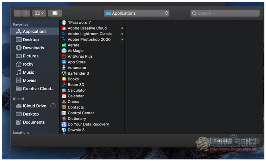Open the Desktop folder under iCloud
The height and width of the screenshot is (161, 266).
pyautogui.click(x=35, y=114)
